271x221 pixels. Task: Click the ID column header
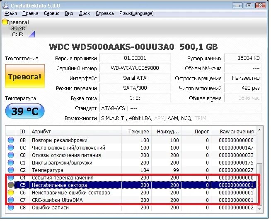[22, 132]
